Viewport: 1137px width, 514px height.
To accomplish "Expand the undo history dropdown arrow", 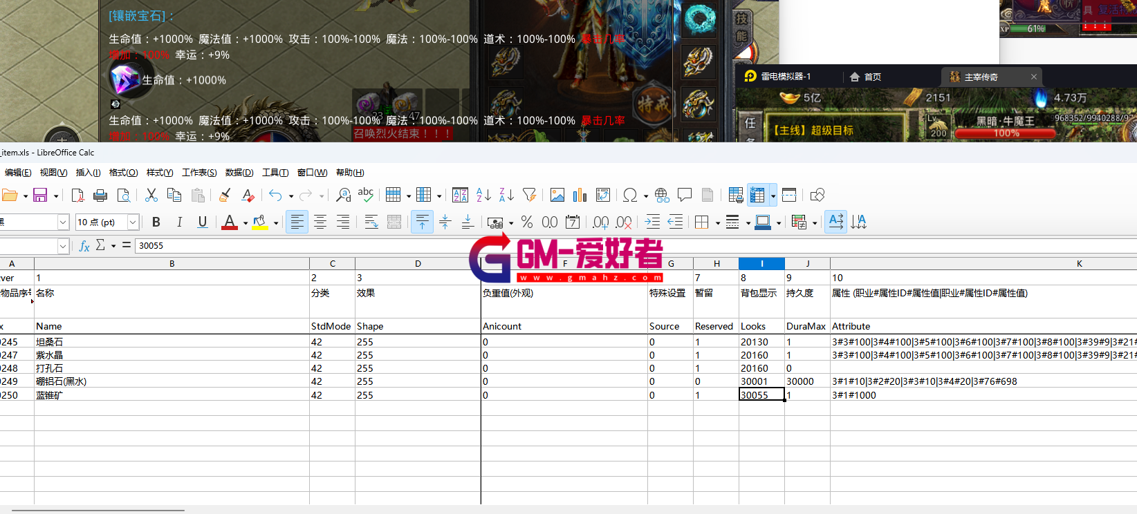I will (291, 196).
